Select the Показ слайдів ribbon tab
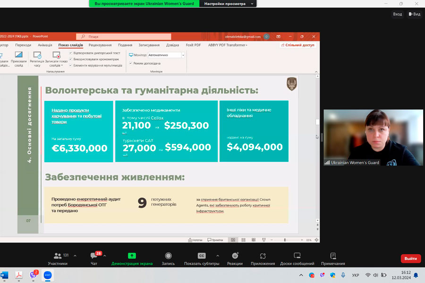425x283 pixels. (x=70, y=45)
